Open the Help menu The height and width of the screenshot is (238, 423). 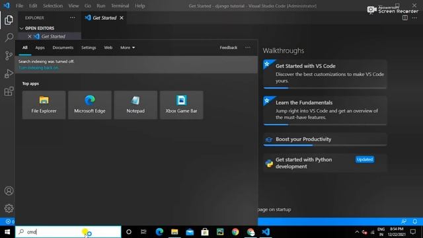(139, 6)
